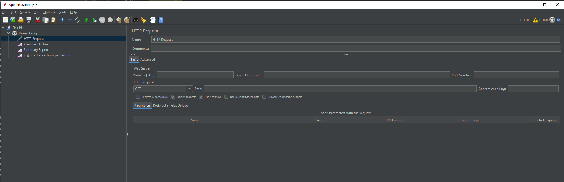Select jp@gc - Transactions per Second

tap(47, 55)
